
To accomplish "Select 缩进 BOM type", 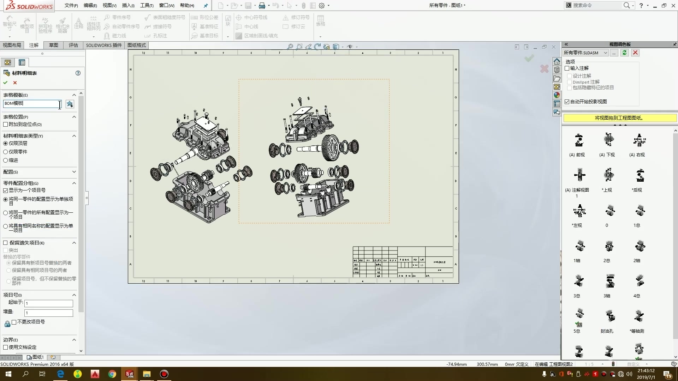I will pyautogui.click(x=5, y=161).
